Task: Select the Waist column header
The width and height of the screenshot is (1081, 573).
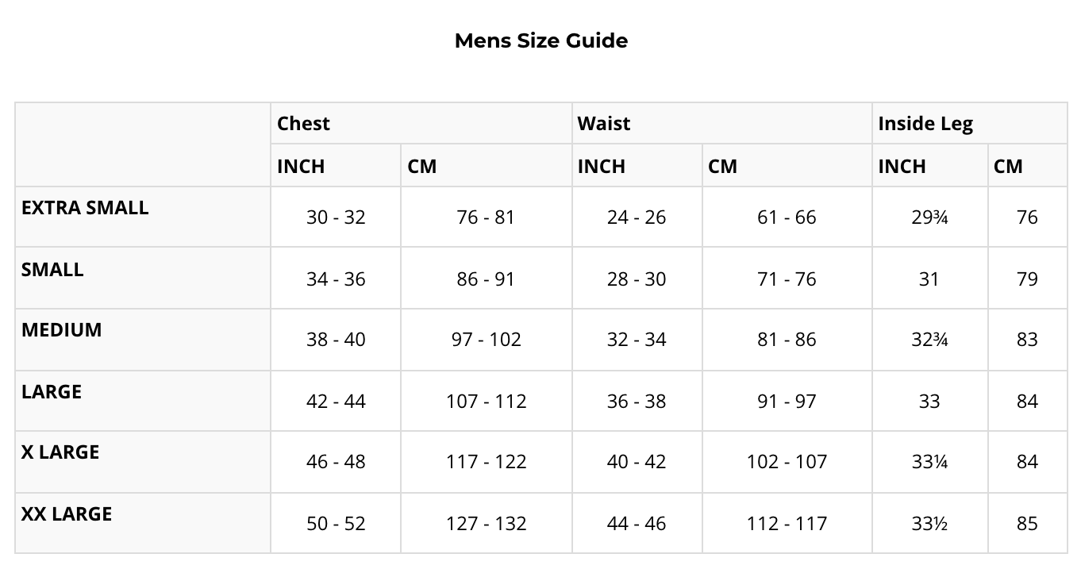Action: [x=604, y=124]
